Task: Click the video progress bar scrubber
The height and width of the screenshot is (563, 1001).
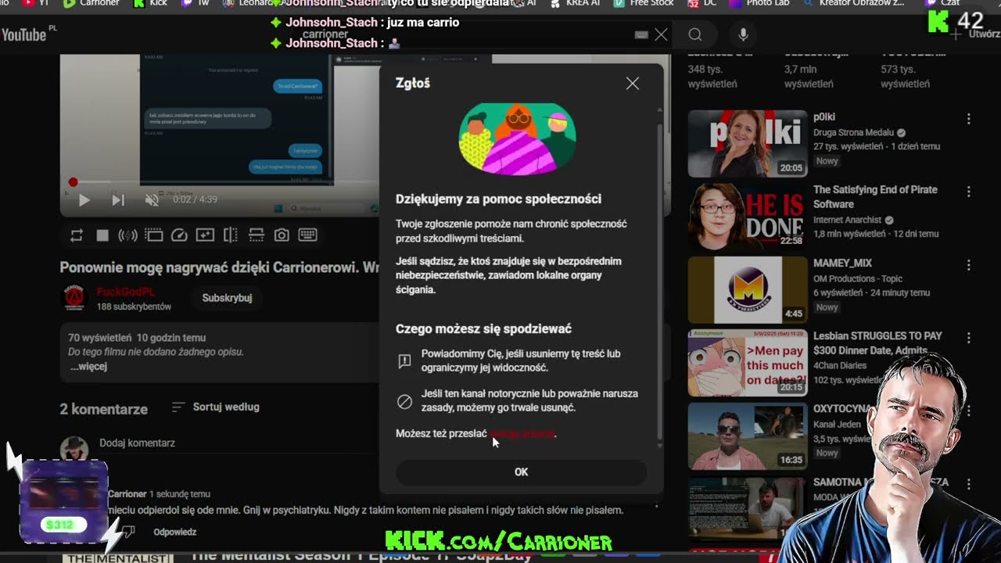Action: click(73, 182)
